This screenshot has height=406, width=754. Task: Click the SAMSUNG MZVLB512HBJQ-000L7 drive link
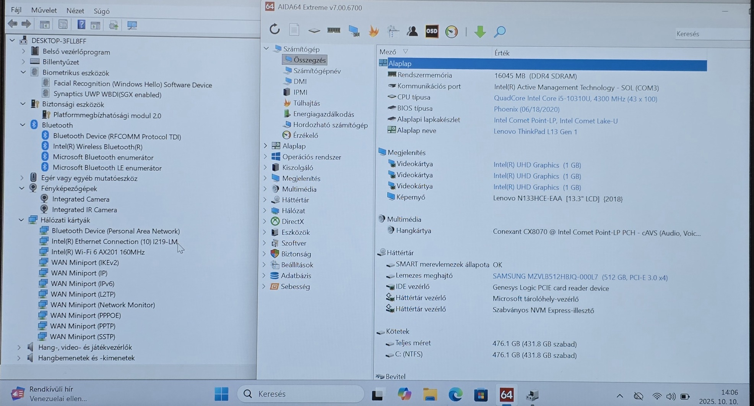(x=580, y=277)
